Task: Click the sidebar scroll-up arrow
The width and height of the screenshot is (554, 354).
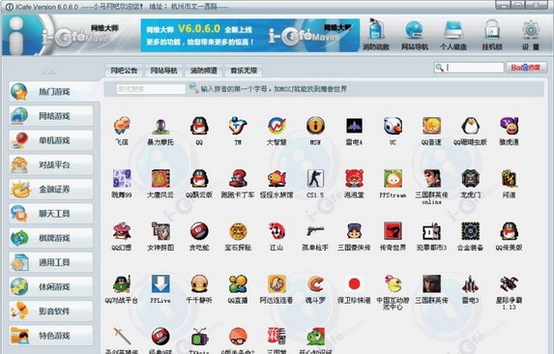Action: [x=48, y=73]
